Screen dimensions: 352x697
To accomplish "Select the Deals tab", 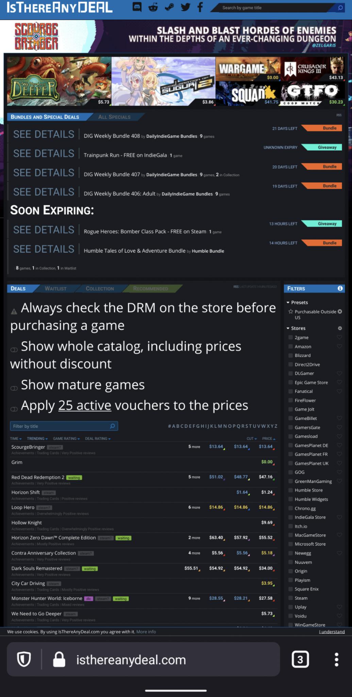I will [x=18, y=288].
